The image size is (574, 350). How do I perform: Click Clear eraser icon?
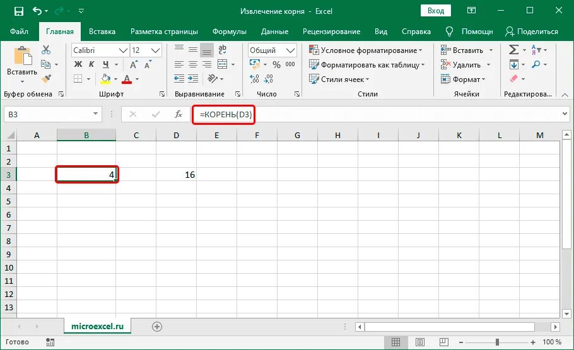click(x=514, y=78)
